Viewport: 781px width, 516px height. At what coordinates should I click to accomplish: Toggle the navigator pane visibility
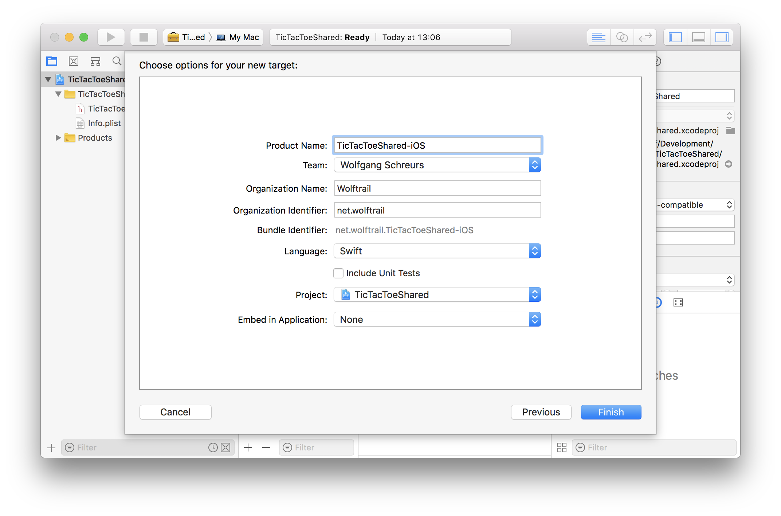675,37
